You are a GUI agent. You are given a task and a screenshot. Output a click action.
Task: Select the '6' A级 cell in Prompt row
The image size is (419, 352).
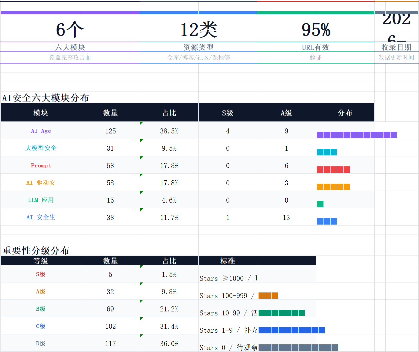coord(286,165)
